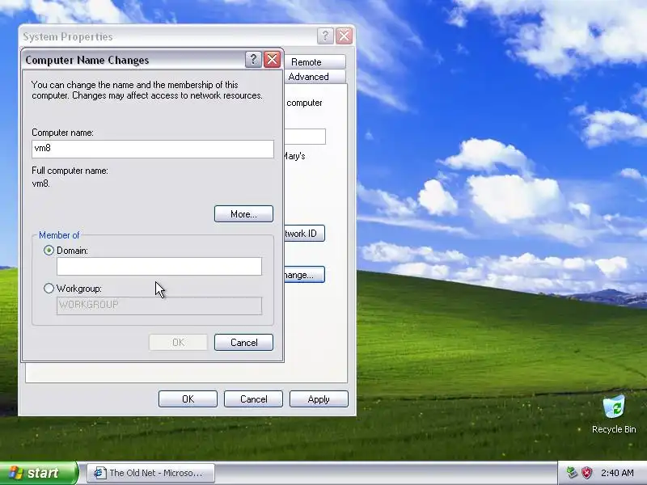The image size is (647, 485).
Task: Click the red security shield tray icon
Action: click(587, 473)
